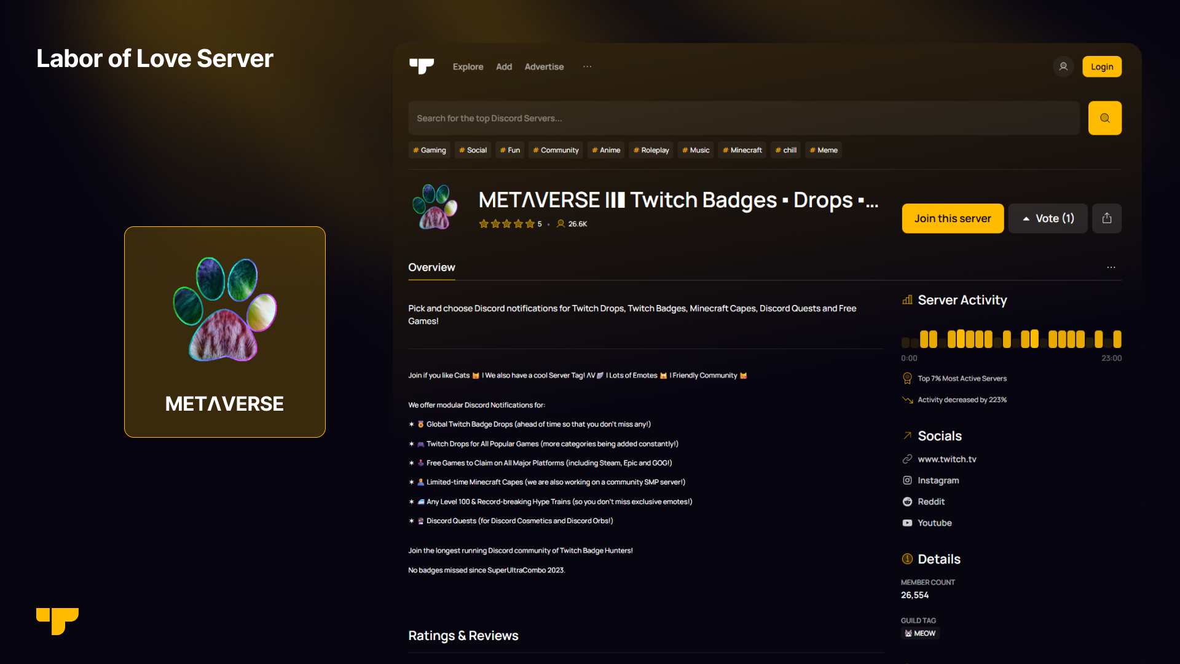Image resolution: width=1180 pixels, height=664 pixels.
Task: Open the Youtube social link
Action: [x=934, y=523]
